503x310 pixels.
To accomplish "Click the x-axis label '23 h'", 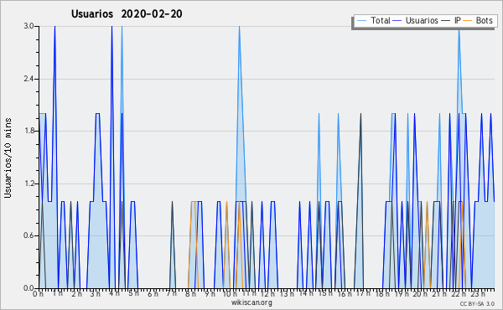I will click(x=477, y=294).
